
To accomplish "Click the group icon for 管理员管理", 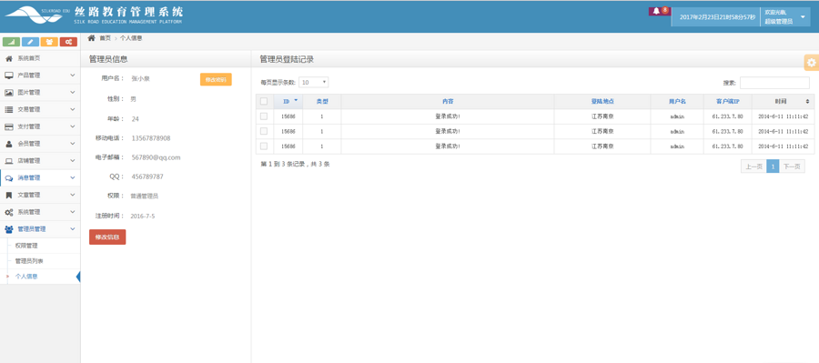I will coord(9,229).
